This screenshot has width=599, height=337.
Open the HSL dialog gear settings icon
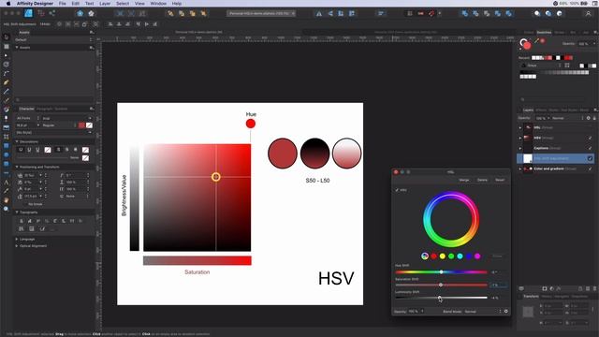506,312
